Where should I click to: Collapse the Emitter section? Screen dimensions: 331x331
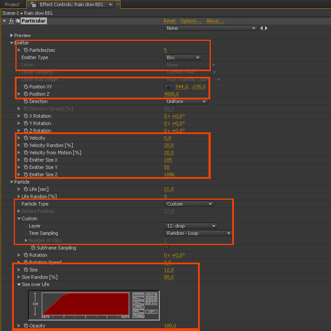tap(12, 43)
